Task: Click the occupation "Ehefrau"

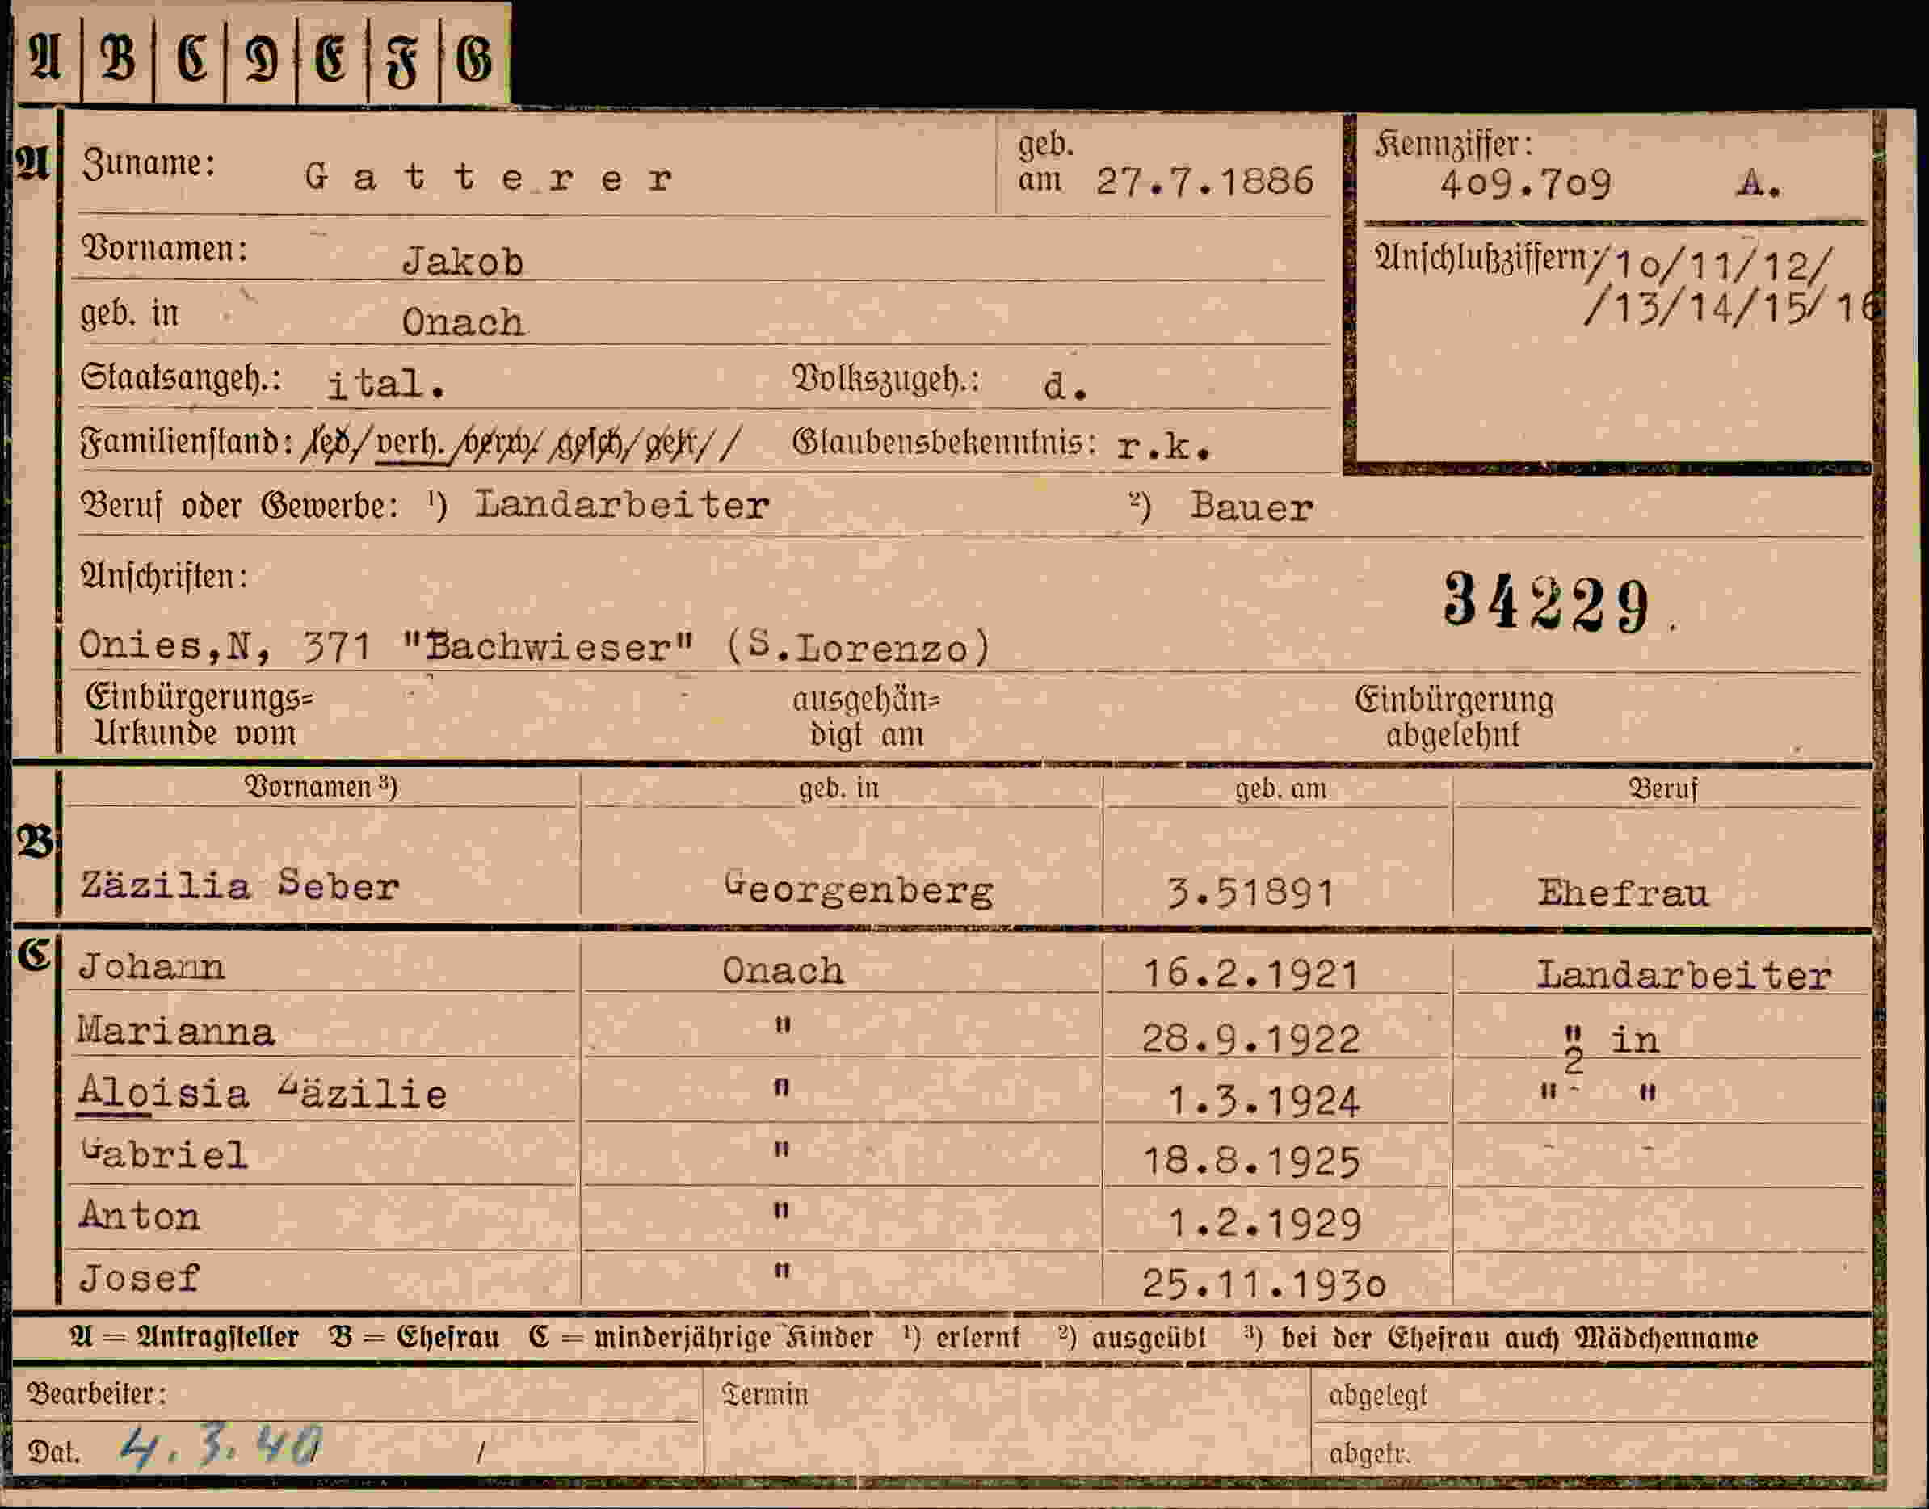Action: pyautogui.click(x=1624, y=893)
